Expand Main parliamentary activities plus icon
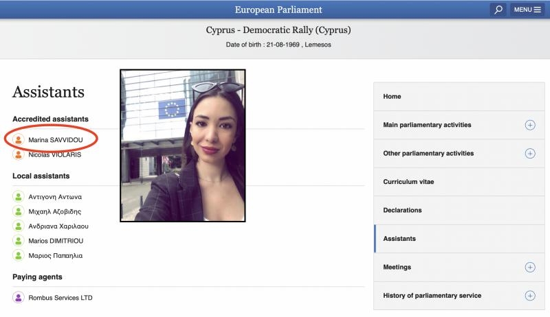The width and height of the screenshot is (550, 317). point(530,125)
